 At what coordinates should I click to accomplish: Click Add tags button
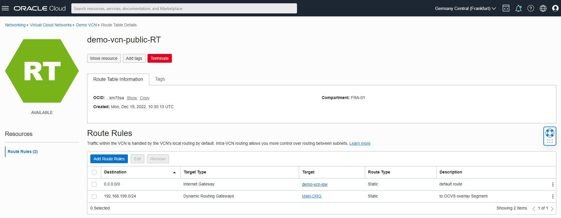click(x=134, y=58)
